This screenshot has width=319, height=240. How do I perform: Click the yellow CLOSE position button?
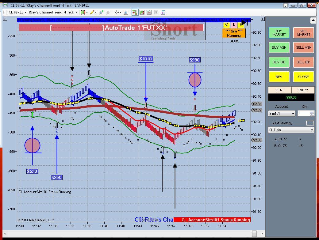click(x=304, y=77)
